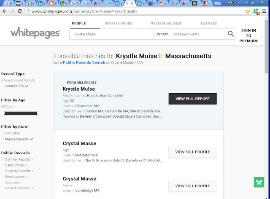270x199 pixels.
Task: Click the search magnifier icon
Action: 231,34
